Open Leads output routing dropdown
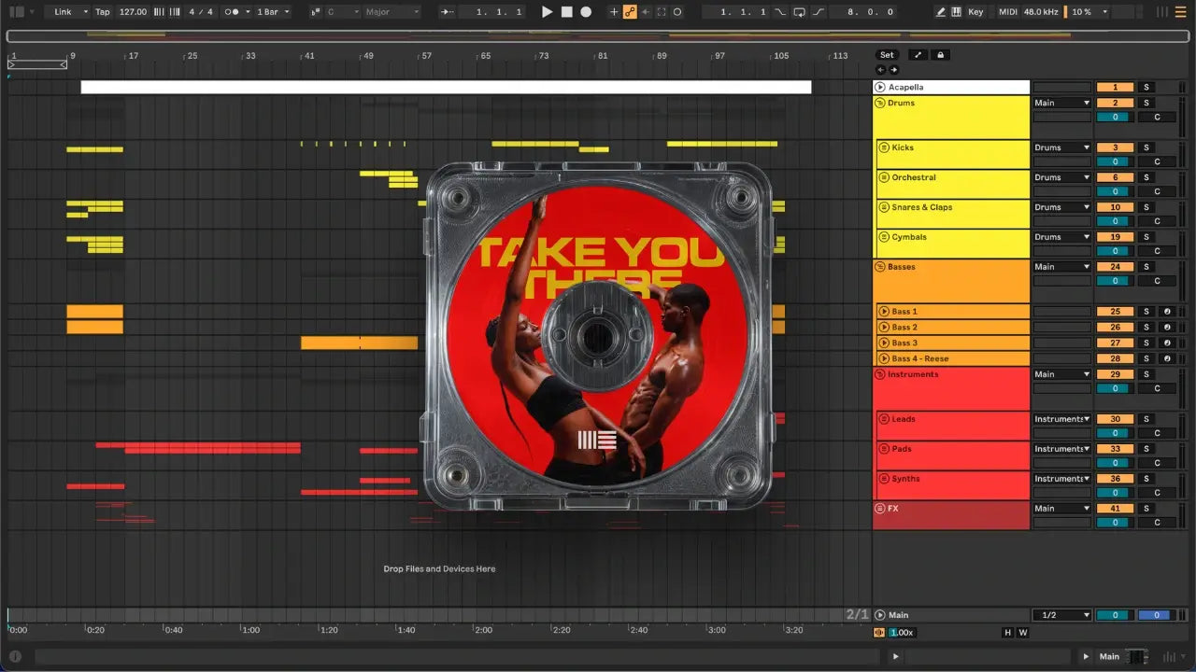Image resolution: width=1196 pixels, height=672 pixels. pos(1062,419)
